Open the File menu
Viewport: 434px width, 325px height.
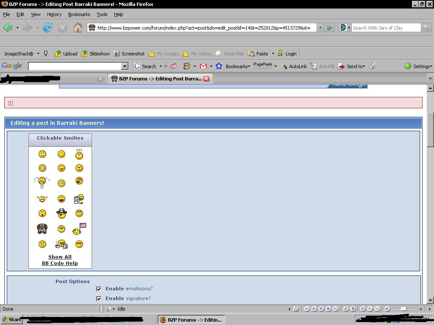click(x=6, y=14)
